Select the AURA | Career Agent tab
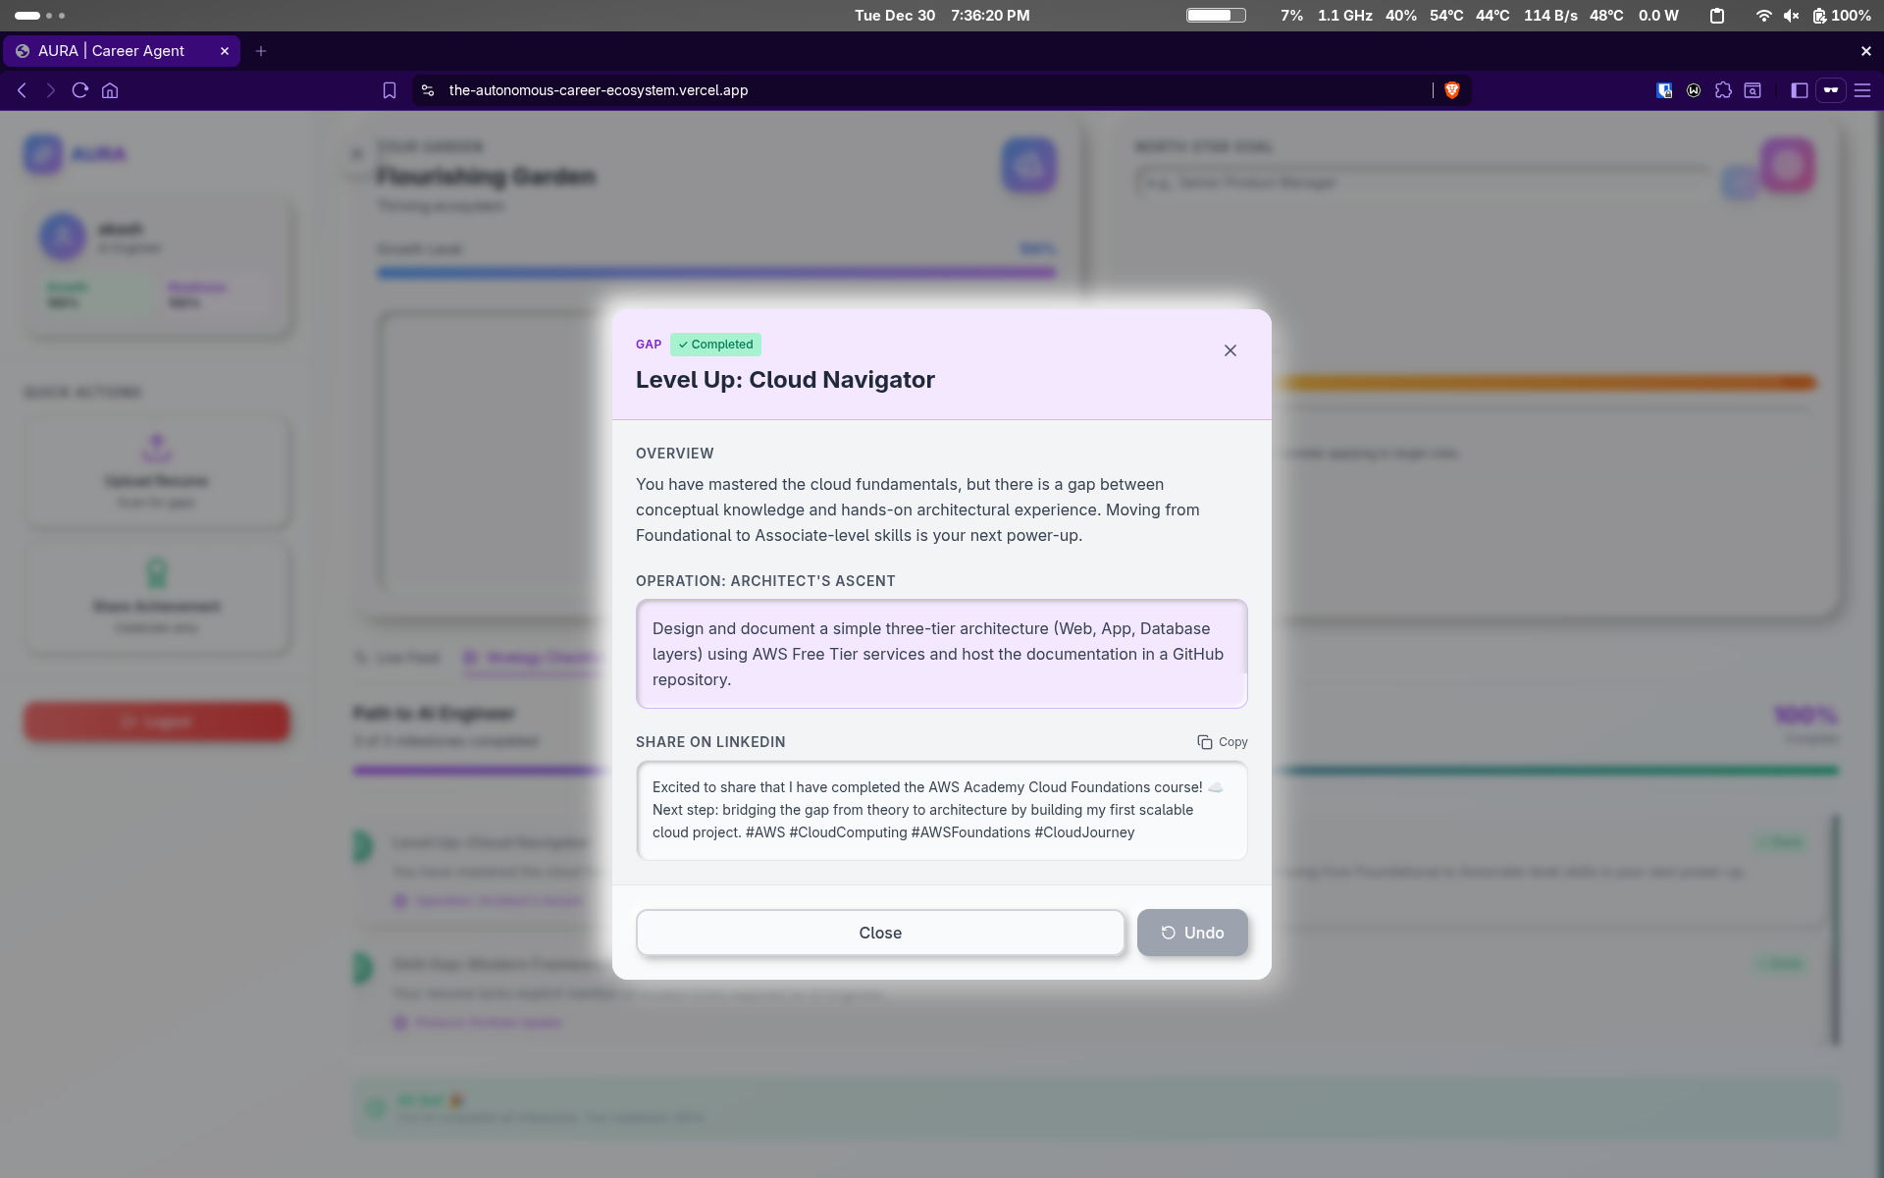 click(x=111, y=51)
